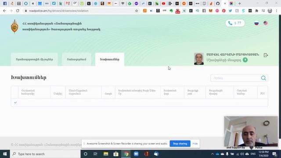The image size is (281, 158).
Task: Hide the screen sharing notification bar
Action: point(195,144)
